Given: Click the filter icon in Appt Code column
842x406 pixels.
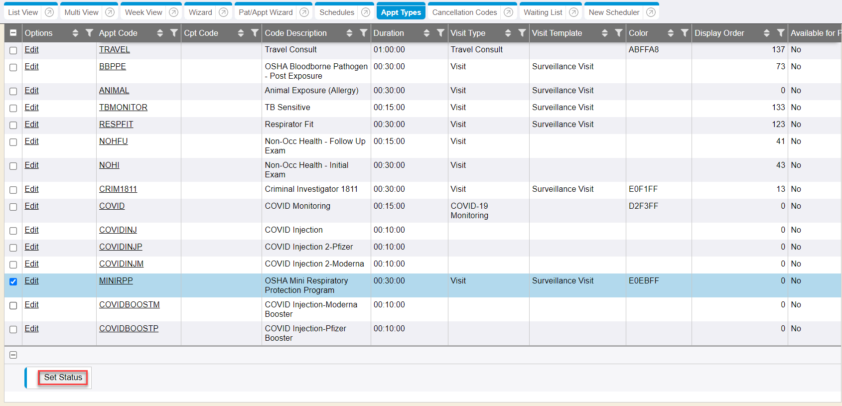Looking at the screenshot, I should (174, 33).
